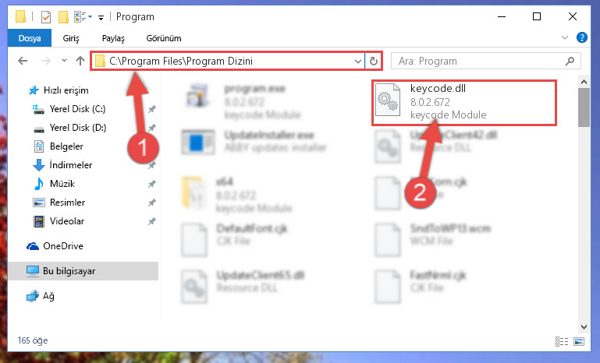The width and height of the screenshot is (600, 363).
Task: Open the Paylaş ribbon tab
Action: pyautogui.click(x=113, y=38)
